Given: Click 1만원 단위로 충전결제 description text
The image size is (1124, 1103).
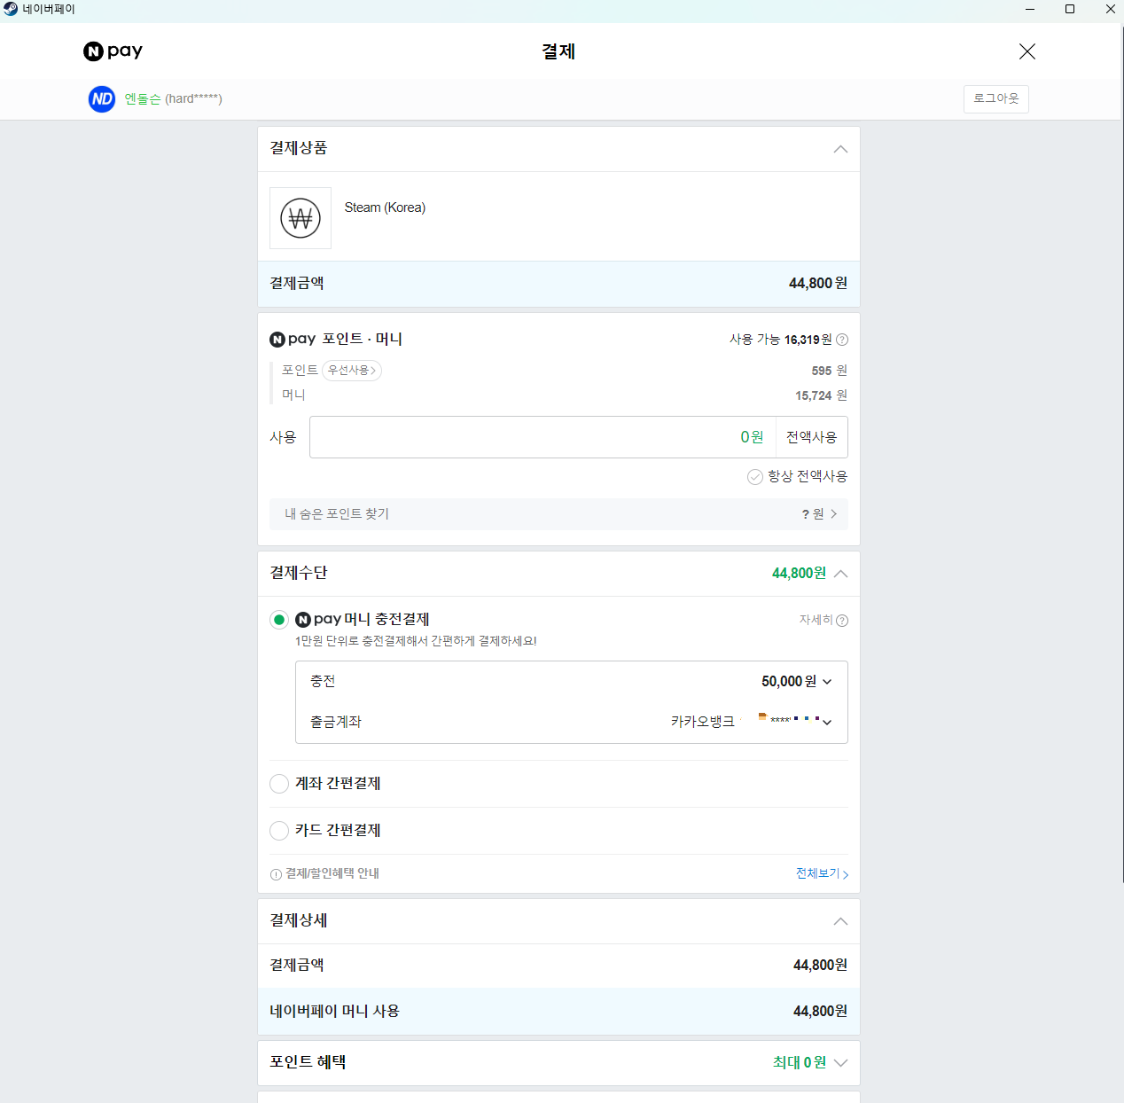Looking at the screenshot, I should [x=416, y=641].
